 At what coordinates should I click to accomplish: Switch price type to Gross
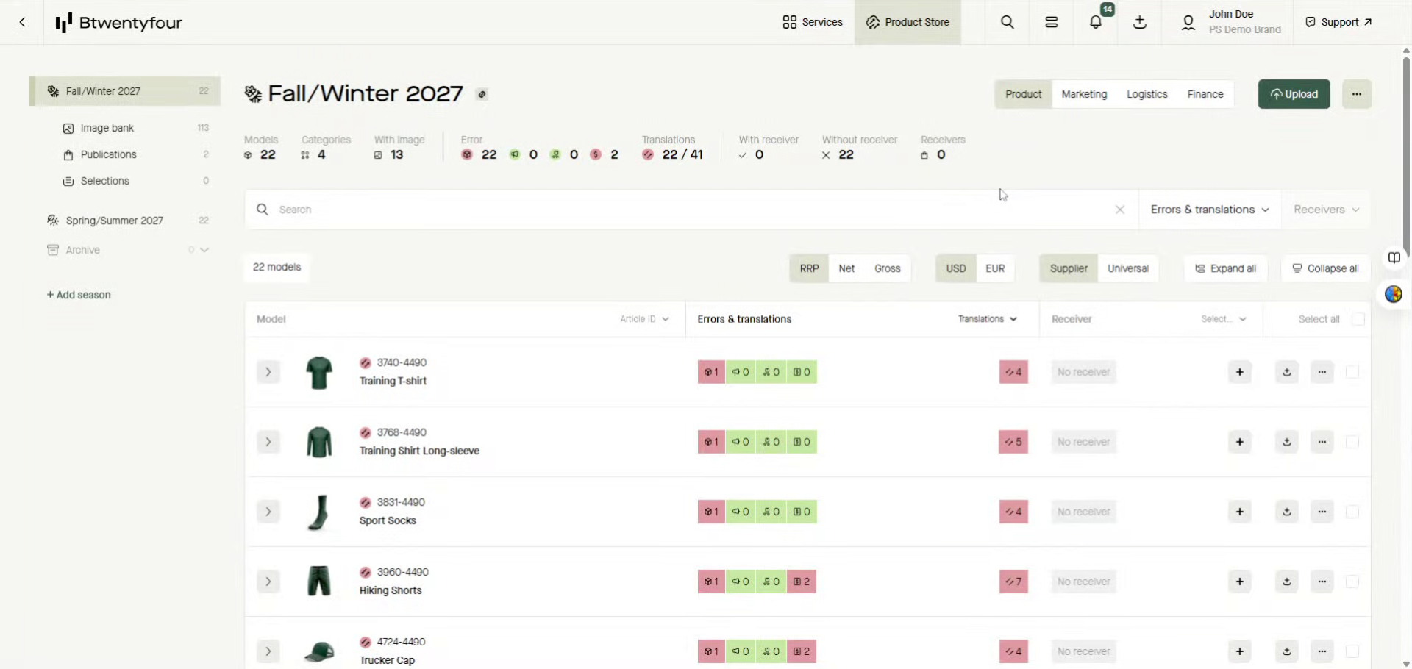(888, 268)
